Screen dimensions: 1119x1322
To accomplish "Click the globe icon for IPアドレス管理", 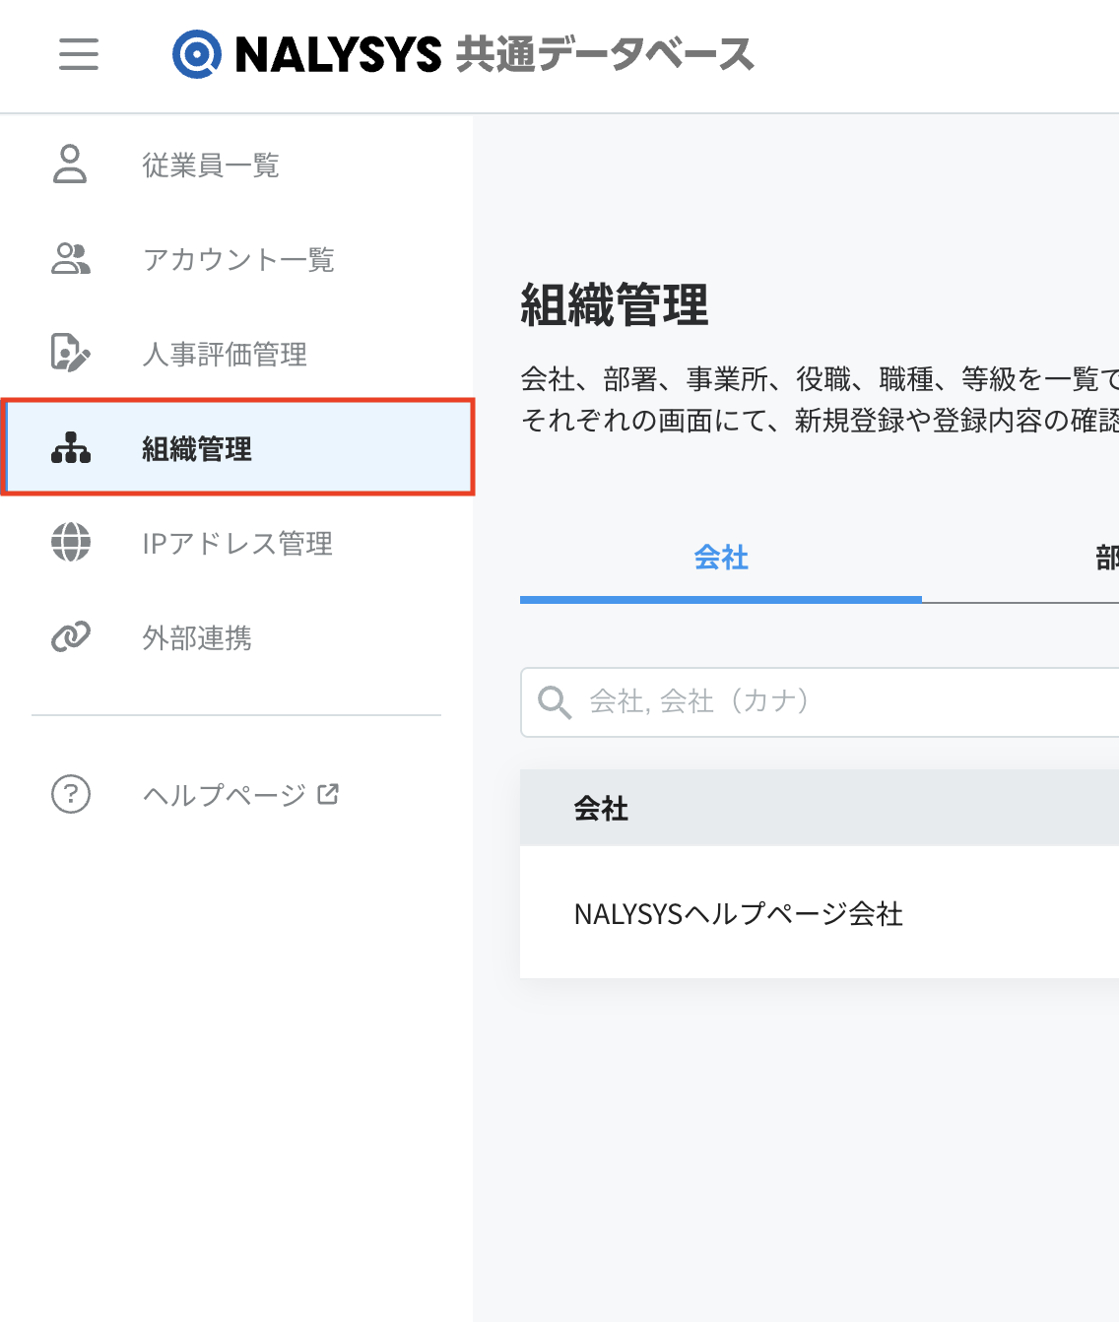I will [x=70, y=543].
